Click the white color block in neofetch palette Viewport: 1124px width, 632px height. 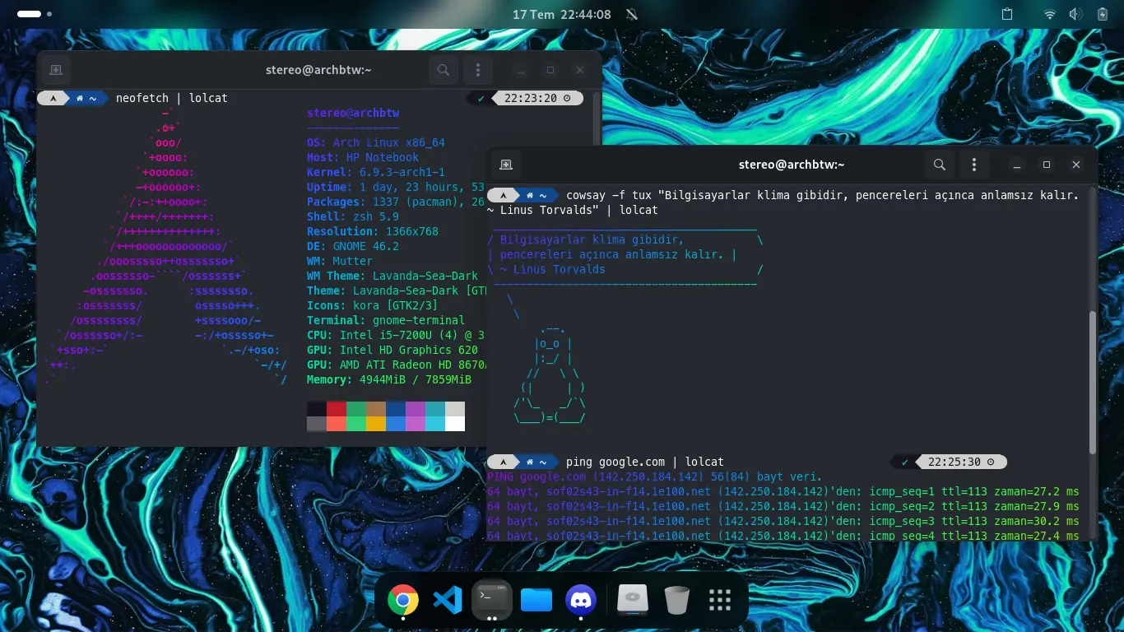[455, 424]
